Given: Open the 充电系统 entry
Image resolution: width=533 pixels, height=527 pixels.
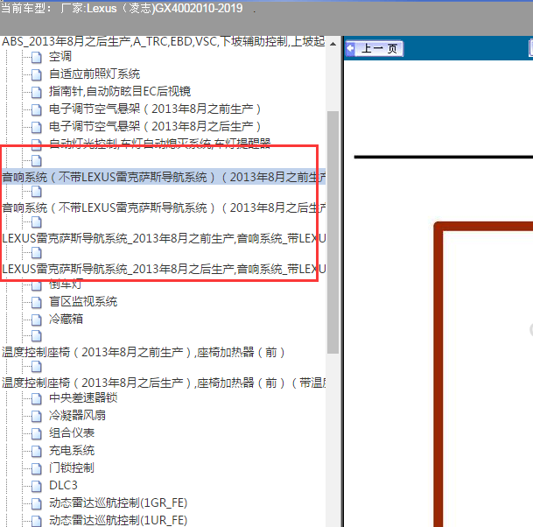Looking at the screenshot, I should [72, 450].
